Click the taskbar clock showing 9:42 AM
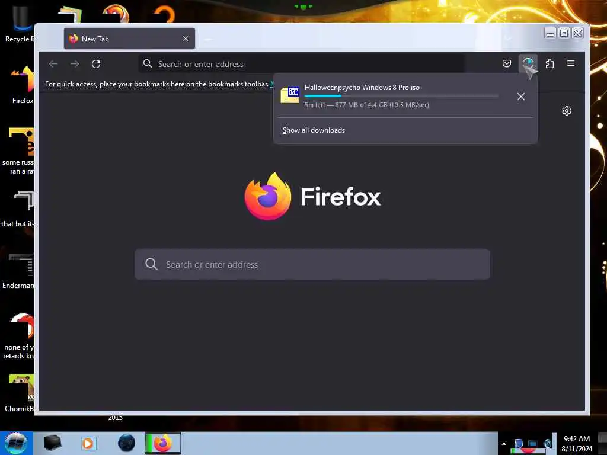607x455 pixels. (577, 444)
